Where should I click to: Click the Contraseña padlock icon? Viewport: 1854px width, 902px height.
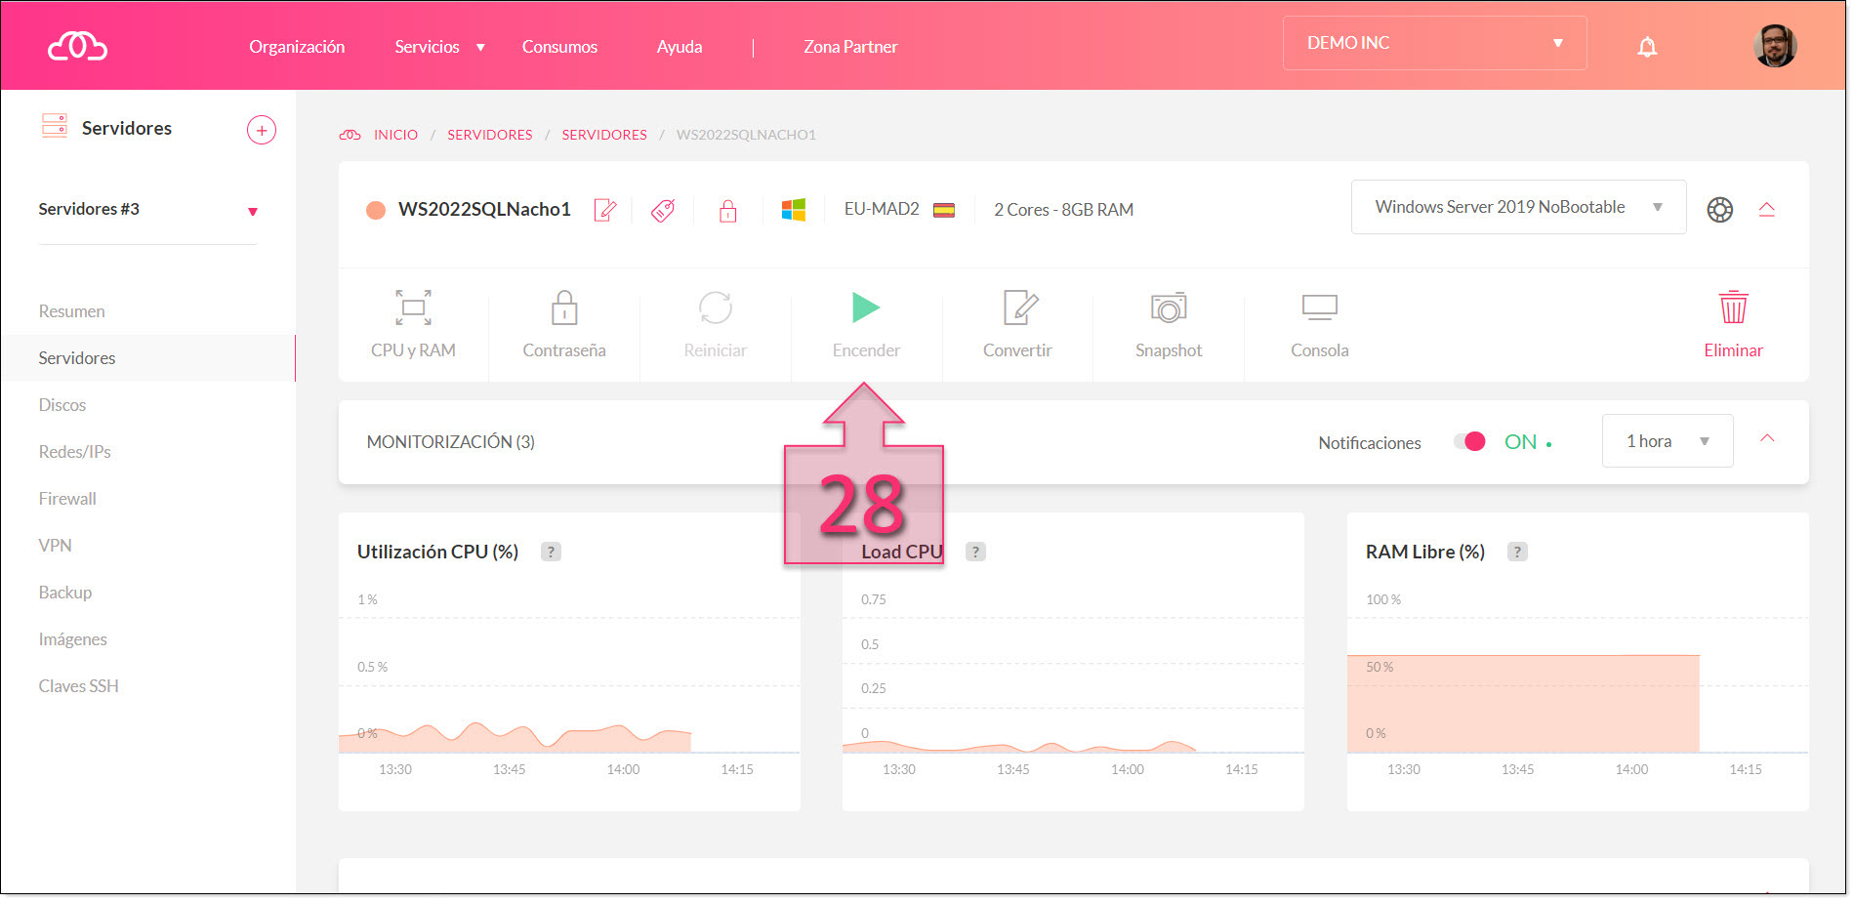(564, 308)
